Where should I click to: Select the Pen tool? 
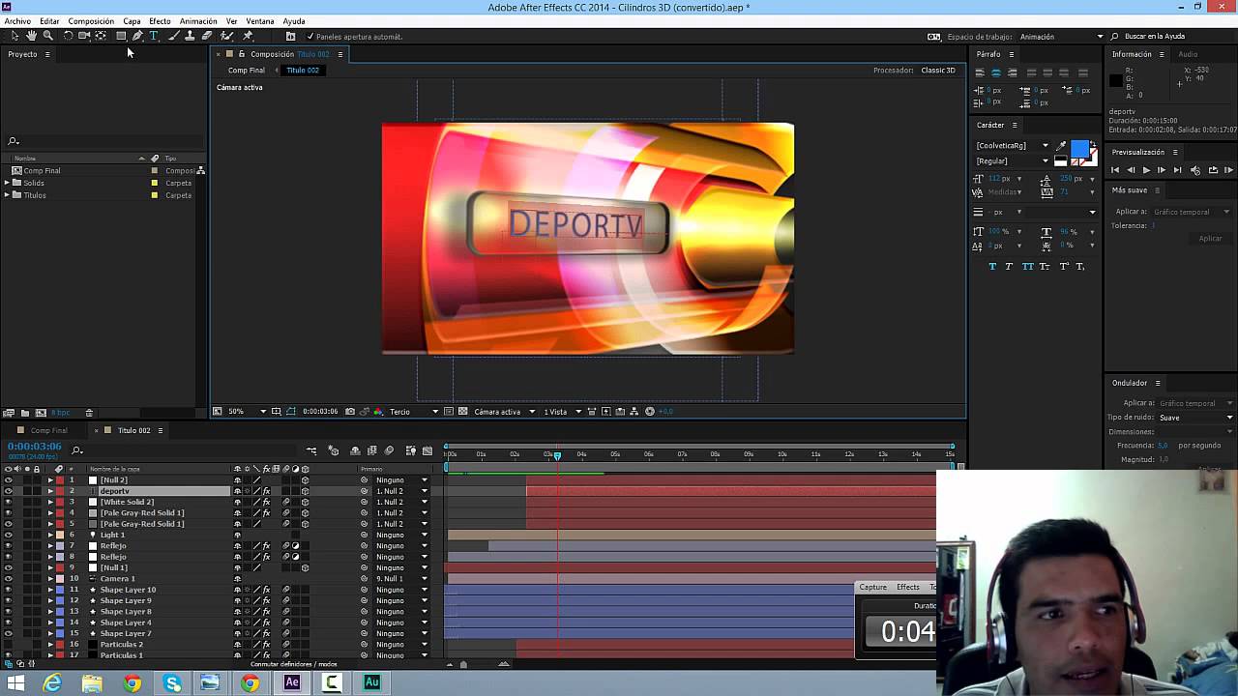[x=137, y=36]
